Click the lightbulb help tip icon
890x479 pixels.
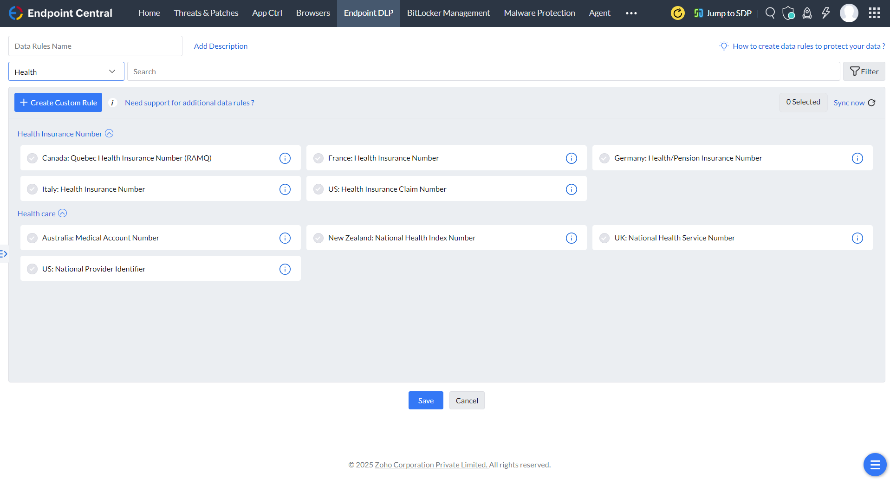tap(724, 46)
